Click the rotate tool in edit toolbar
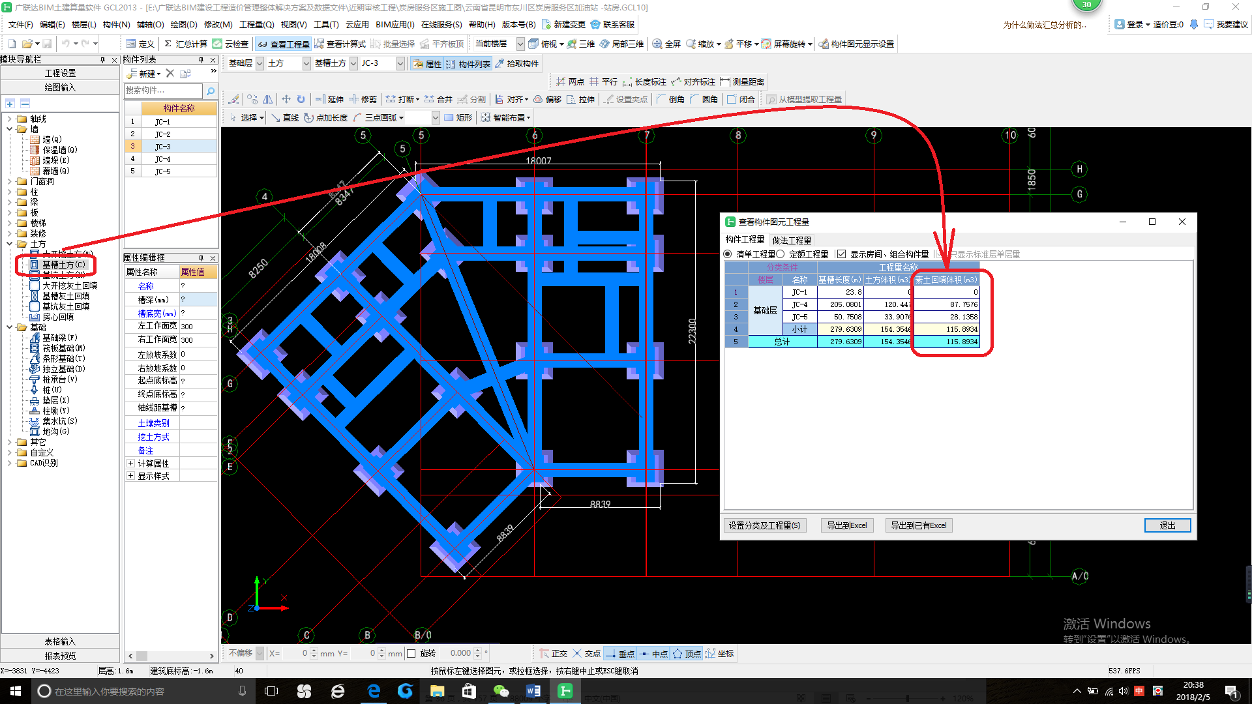1252x704 pixels. (x=301, y=99)
